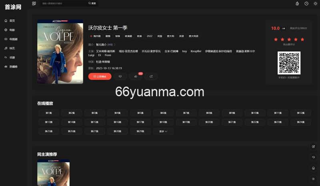The width and height of the screenshot is (320, 186).
Task: Play episode 第20集
Action: 209,122
